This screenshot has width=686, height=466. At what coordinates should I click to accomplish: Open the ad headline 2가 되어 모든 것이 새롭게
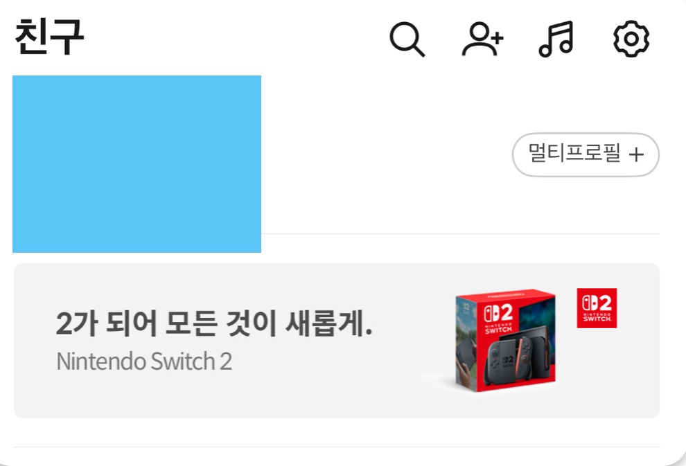pyautogui.click(x=214, y=324)
